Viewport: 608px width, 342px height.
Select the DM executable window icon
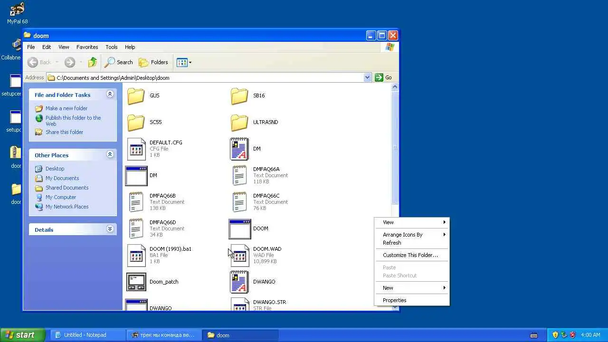[136, 175]
